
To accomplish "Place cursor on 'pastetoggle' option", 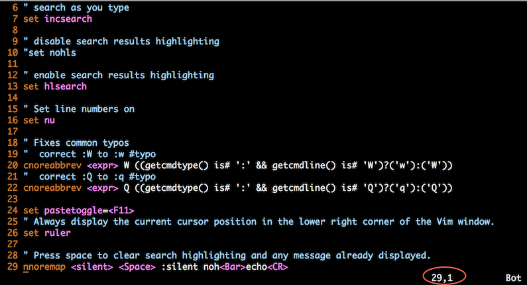I will (x=74, y=210).
